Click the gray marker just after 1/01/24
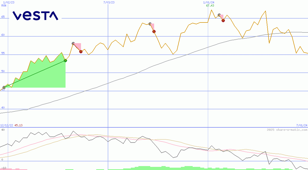The height and width of the screenshot is (170, 308). coord(219,15)
